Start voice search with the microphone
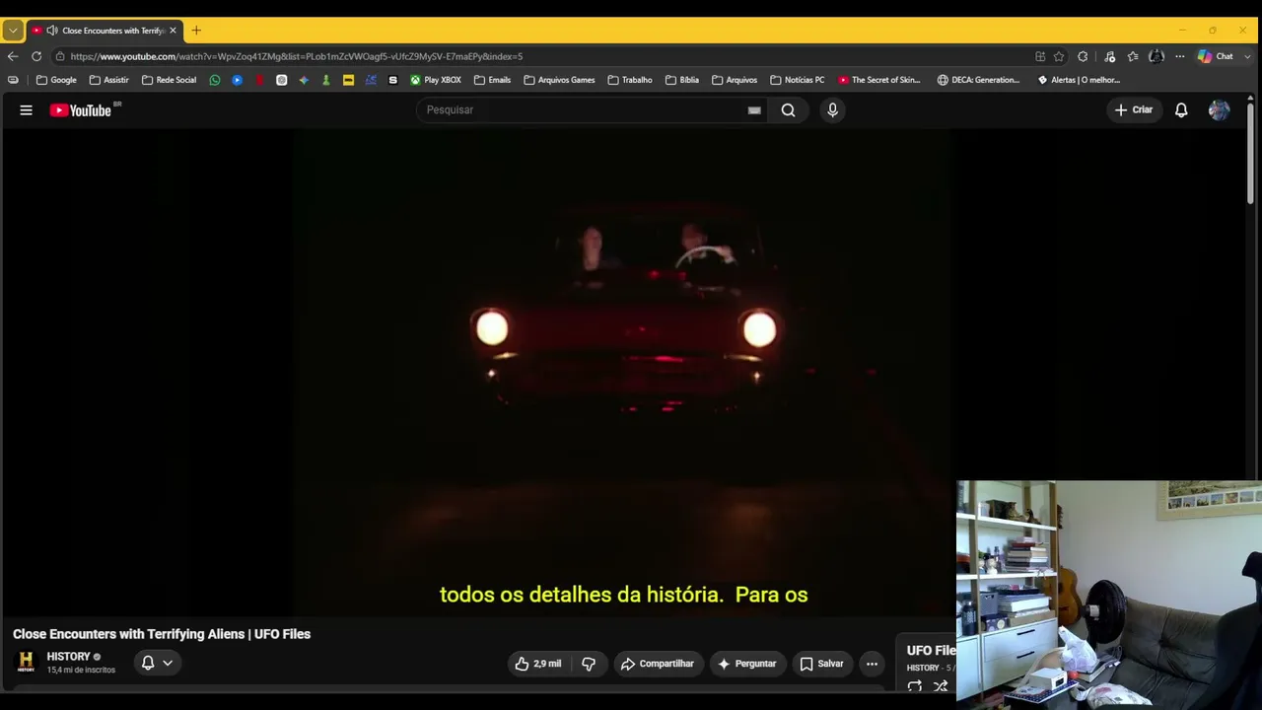The width and height of the screenshot is (1262, 710). pos(832,110)
